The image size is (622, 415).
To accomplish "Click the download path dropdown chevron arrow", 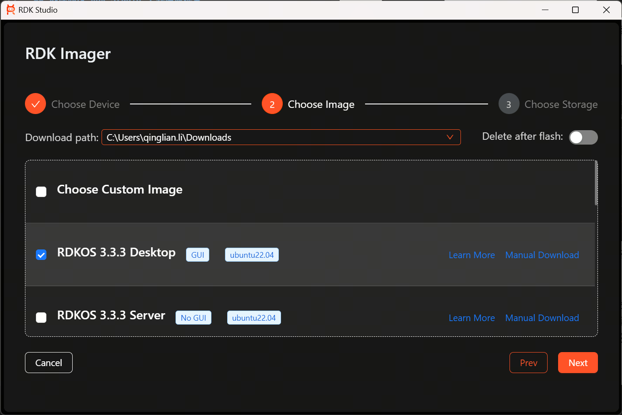I will tap(450, 137).
